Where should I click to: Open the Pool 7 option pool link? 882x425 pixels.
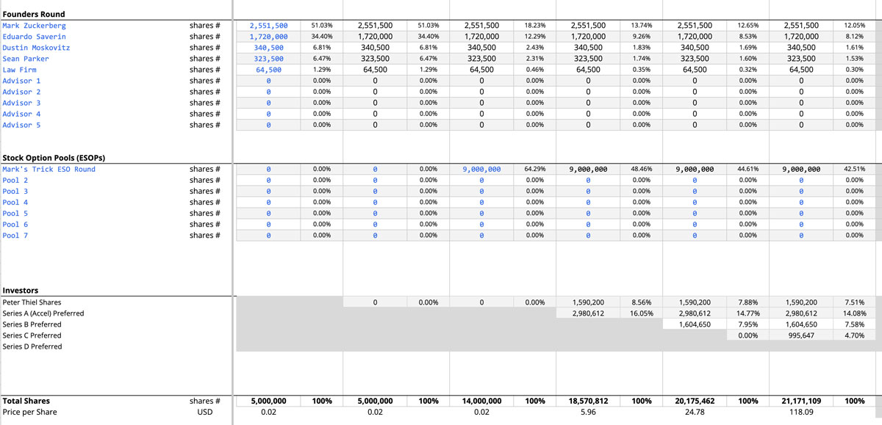point(15,234)
